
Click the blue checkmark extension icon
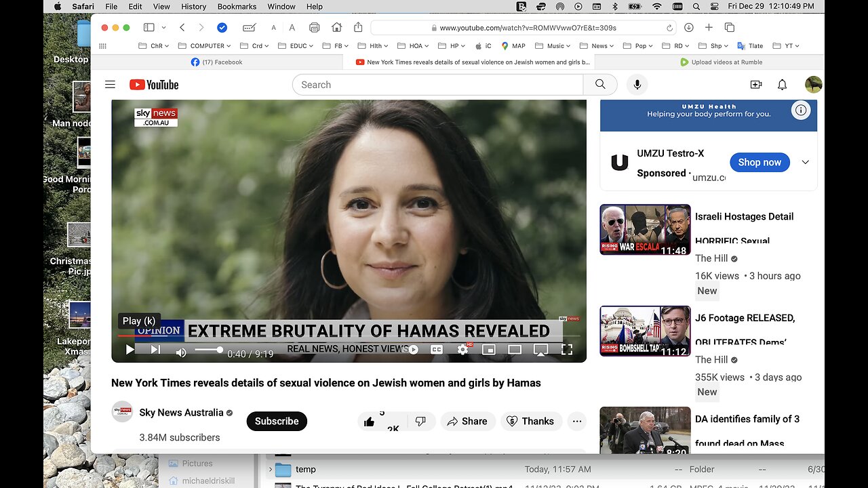[222, 28]
